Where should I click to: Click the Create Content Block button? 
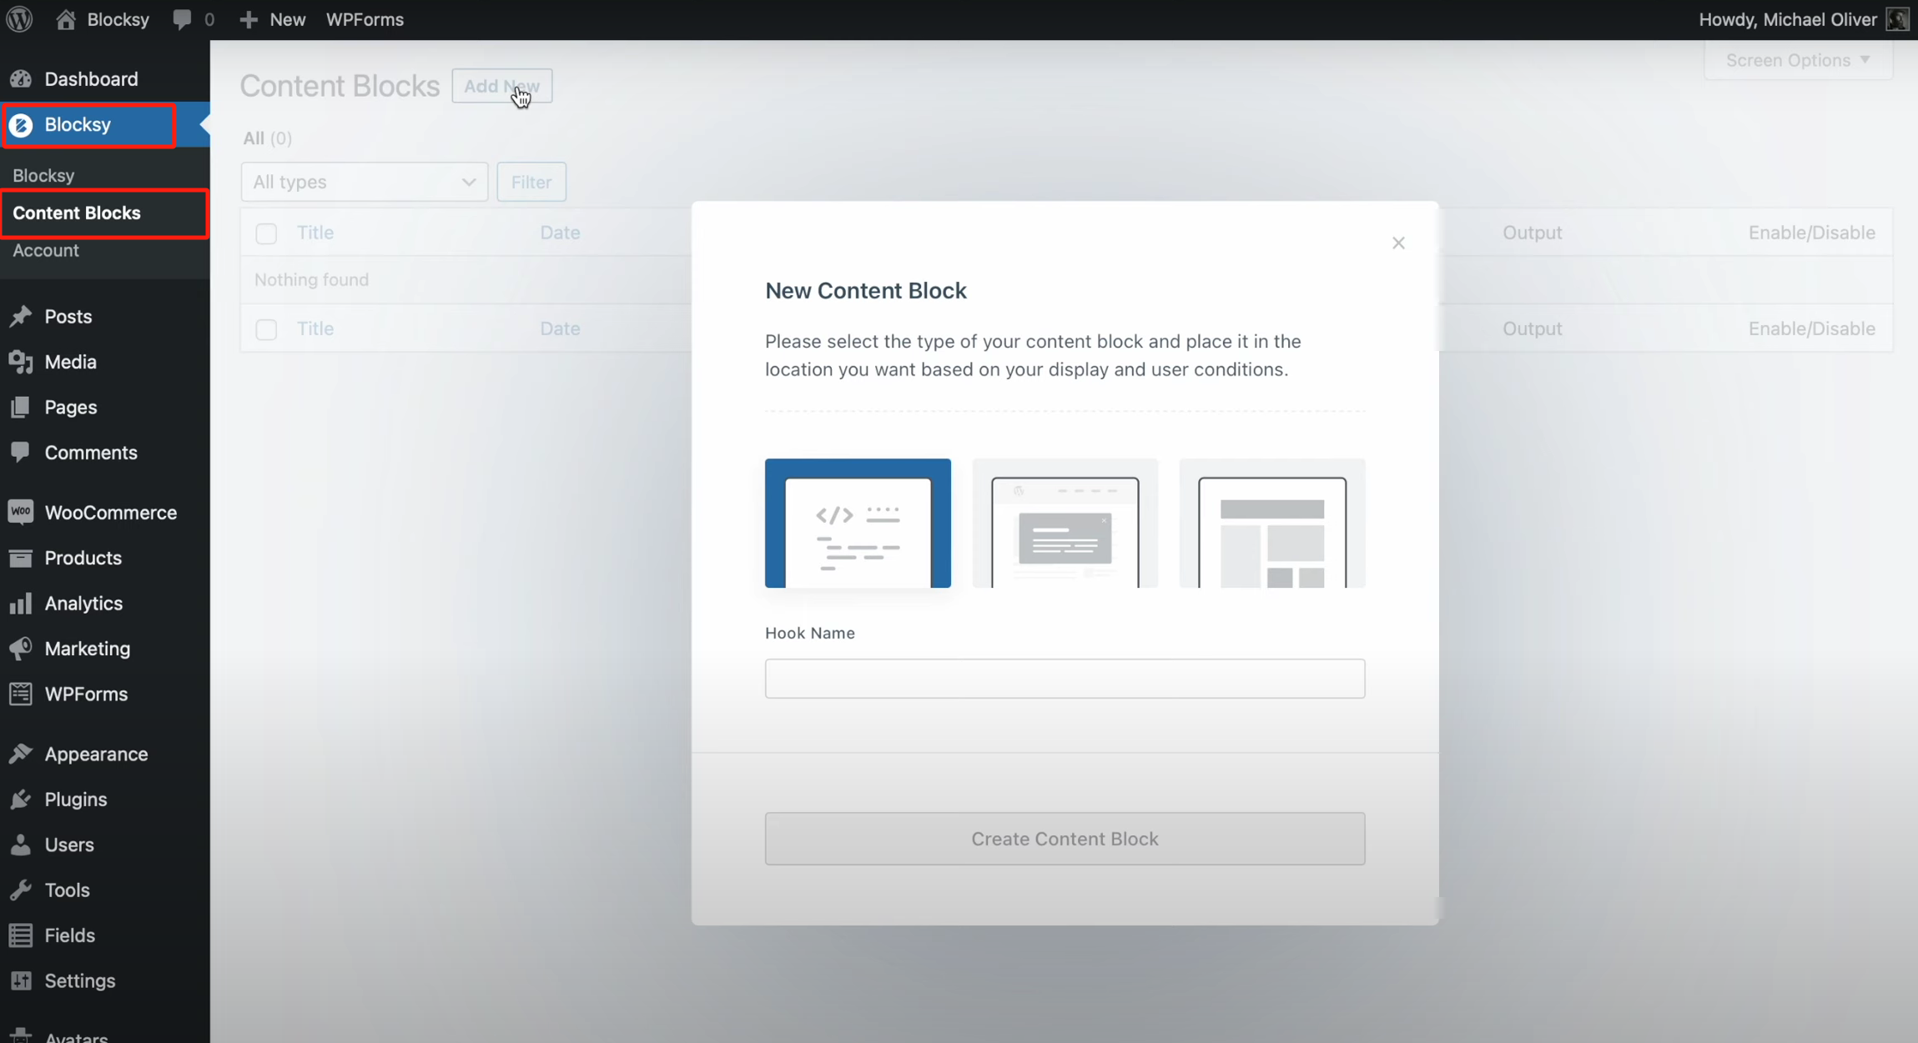tap(1065, 839)
